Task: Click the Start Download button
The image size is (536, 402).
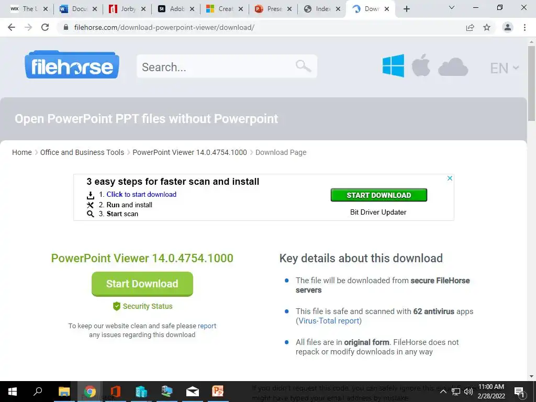Action: point(142,284)
